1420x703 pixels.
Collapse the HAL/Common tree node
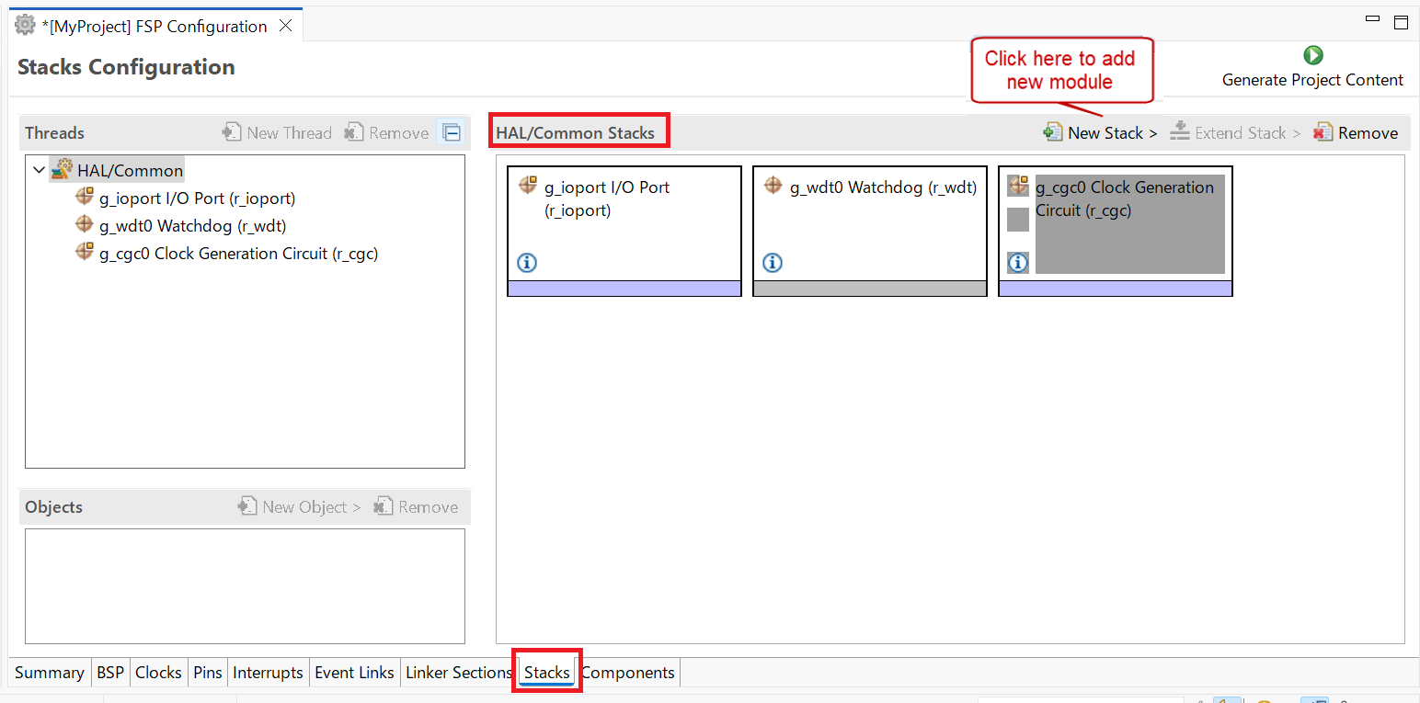point(39,170)
